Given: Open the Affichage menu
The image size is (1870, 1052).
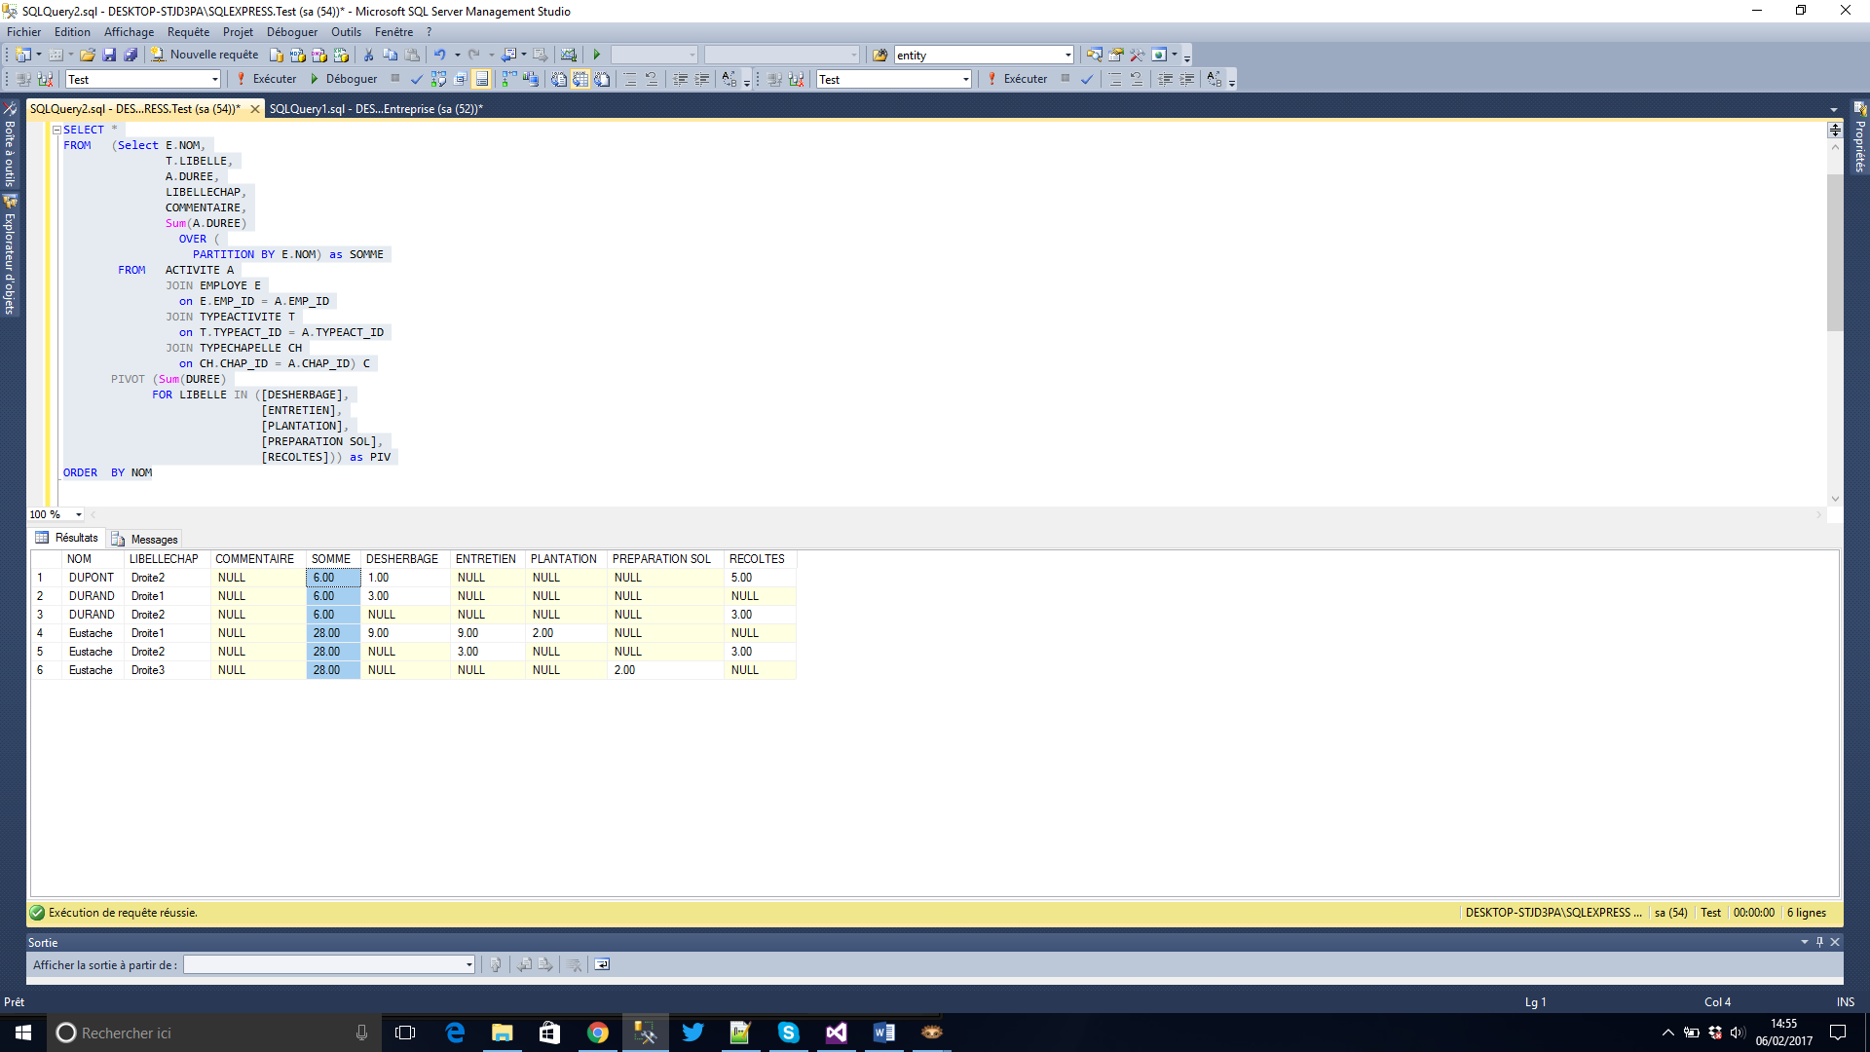Looking at the screenshot, I should tap(130, 32).
